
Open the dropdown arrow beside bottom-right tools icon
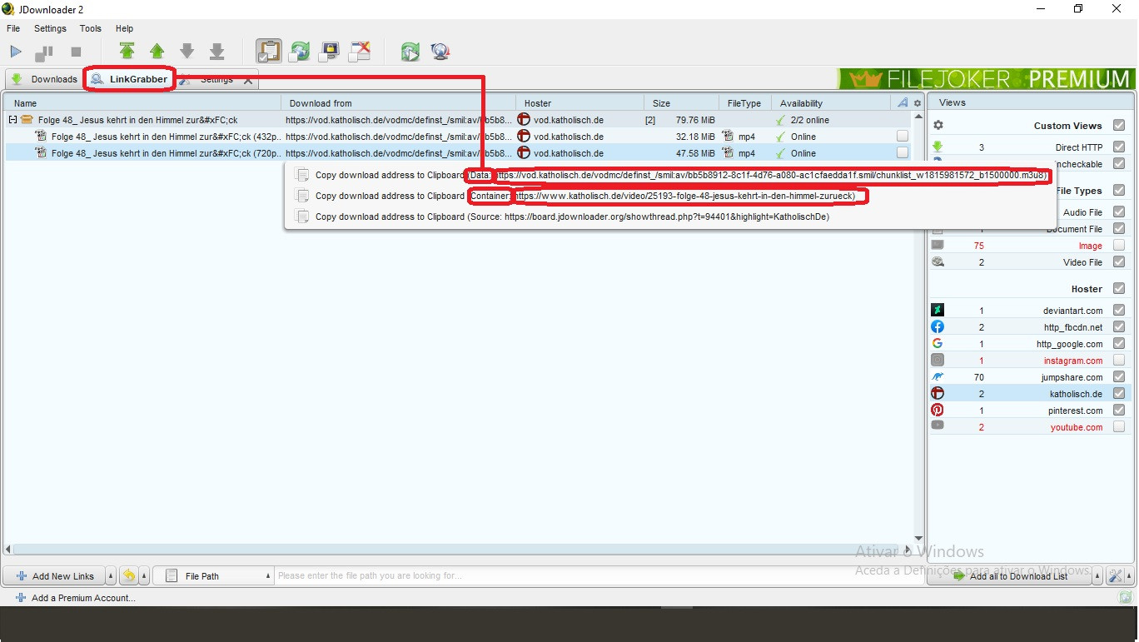tap(1130, 576)
